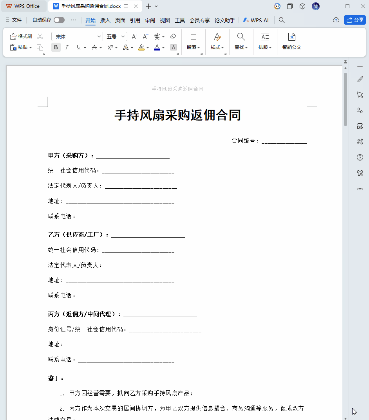
Task: Click the design tools icon in right sidebar
Action: coord(360,142)
